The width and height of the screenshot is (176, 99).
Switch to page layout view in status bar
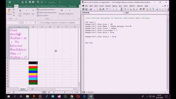[x=49, y=92]
